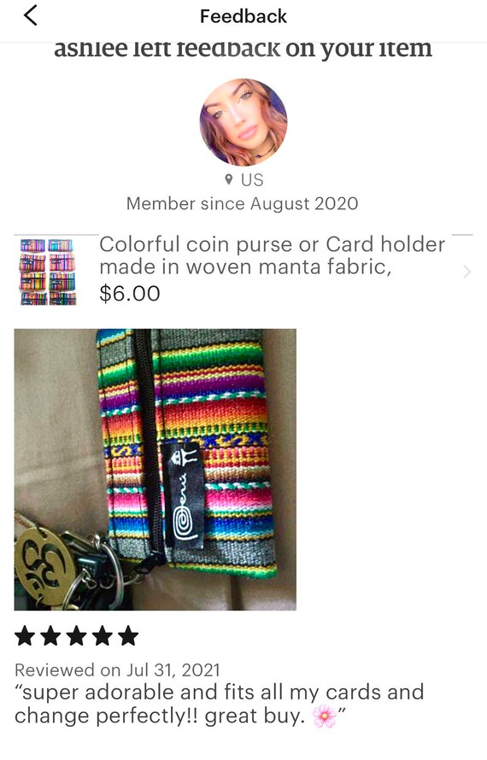Viewport: 487px width, 760px height.
Task: Tap the first rating star
Action: (24, 636)
